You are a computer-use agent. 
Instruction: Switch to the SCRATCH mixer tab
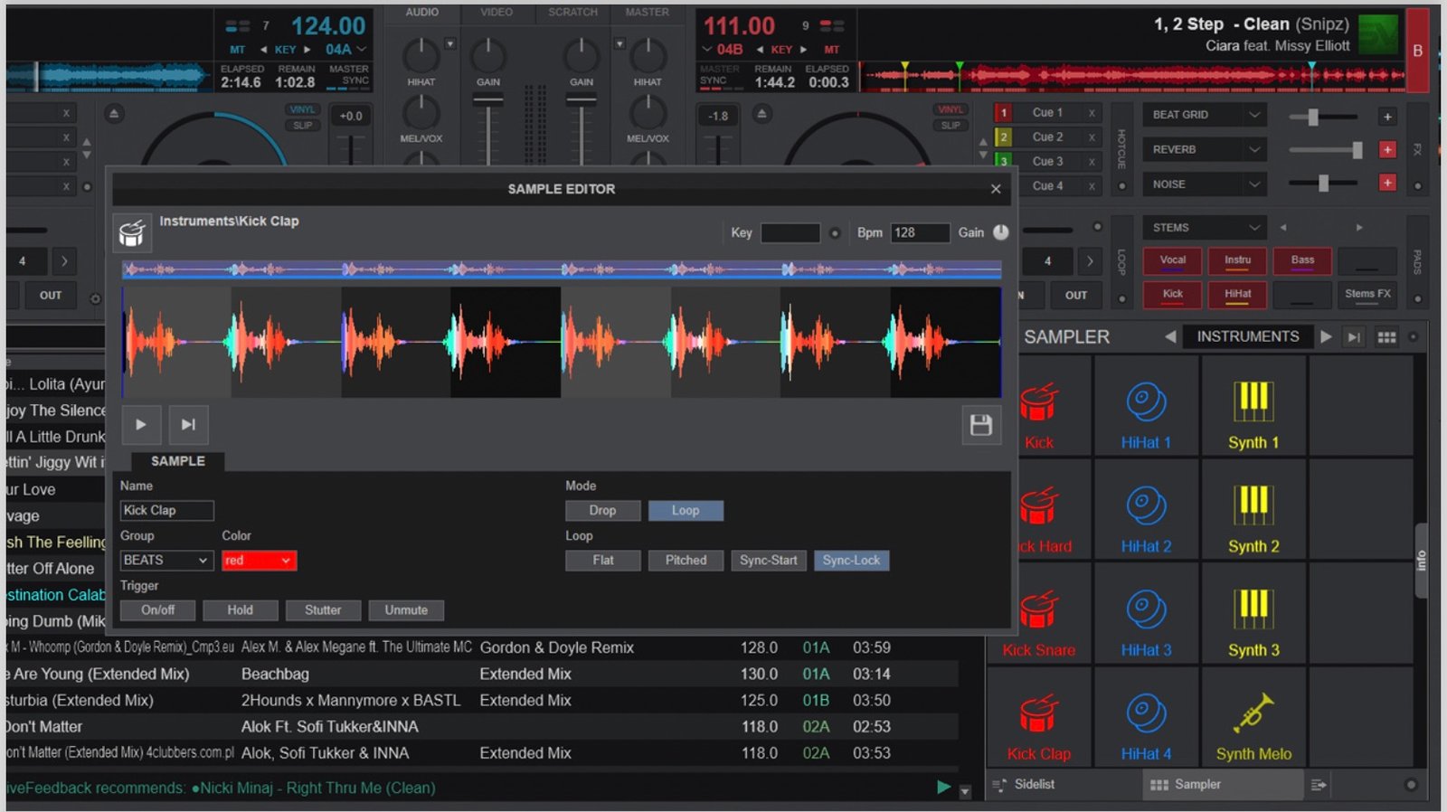click(x=572, y=13)
